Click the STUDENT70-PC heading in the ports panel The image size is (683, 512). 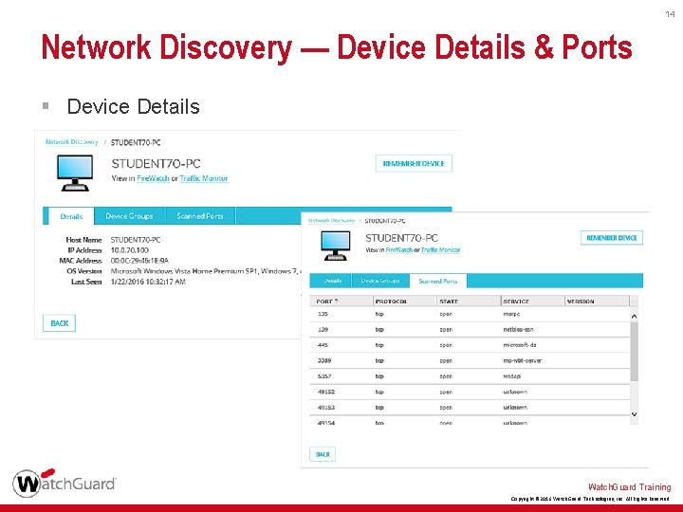[401, 238]
